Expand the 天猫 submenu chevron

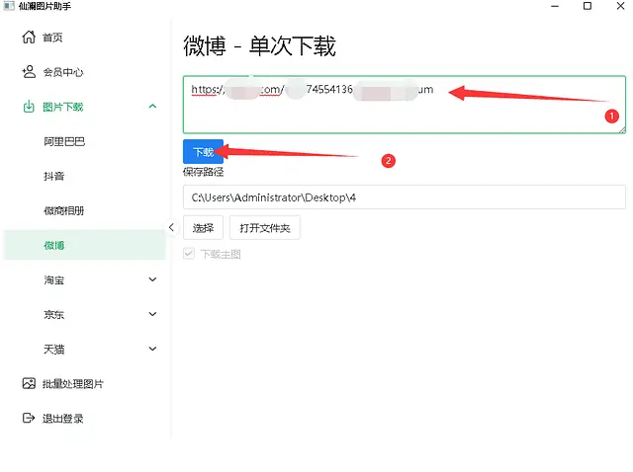click(152, 349)
